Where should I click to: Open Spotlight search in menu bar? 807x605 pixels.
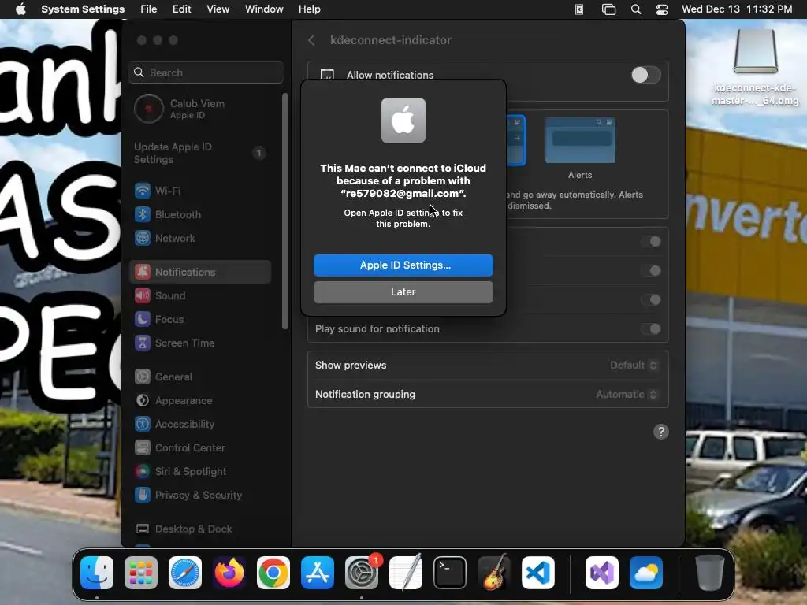tap(636, 9)
